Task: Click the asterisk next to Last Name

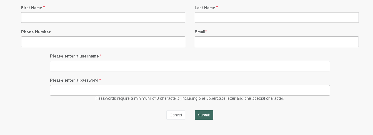Action: (217, 7)
